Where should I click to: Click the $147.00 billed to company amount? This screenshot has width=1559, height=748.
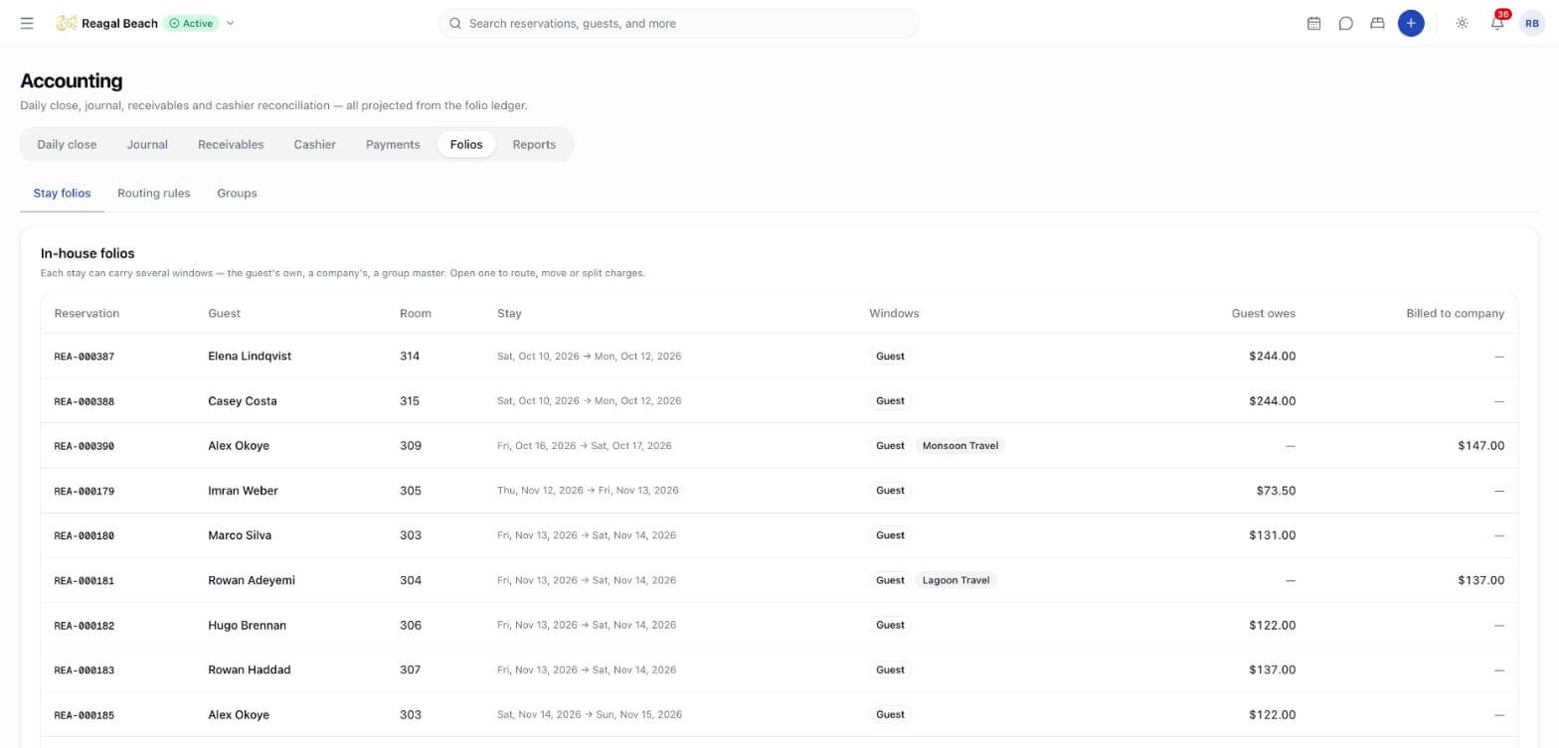click(1480, 446)
